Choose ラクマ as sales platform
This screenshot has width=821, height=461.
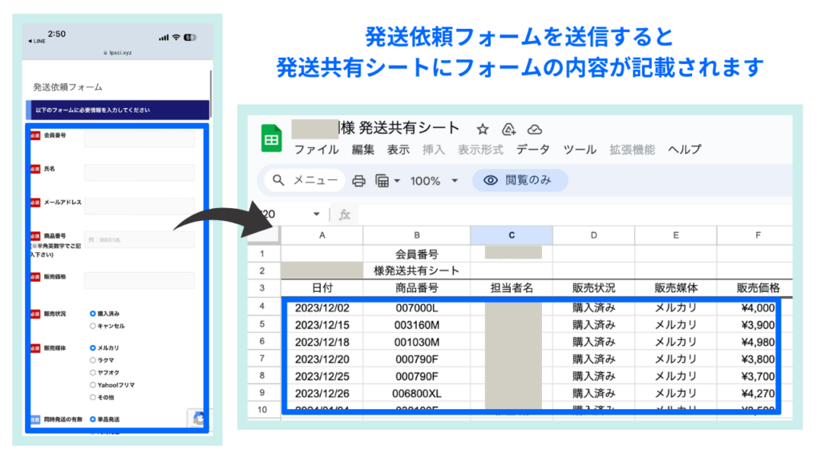(93, 360)
